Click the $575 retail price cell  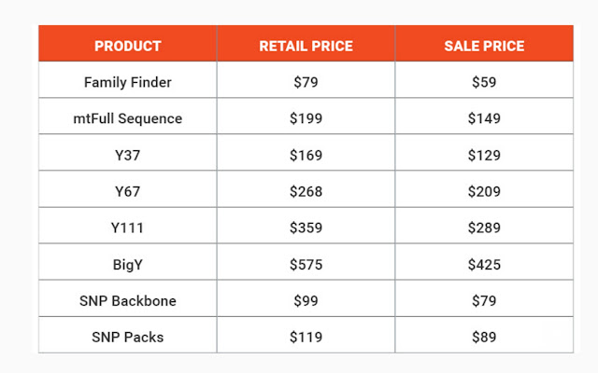(x=306, y=265)
